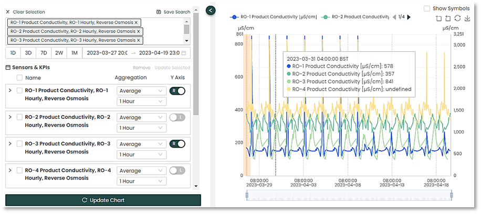Tick the RO-3 Product Conductivity checkbox
The width and height of the screenshot is (481, 214).
pos(19,144)
